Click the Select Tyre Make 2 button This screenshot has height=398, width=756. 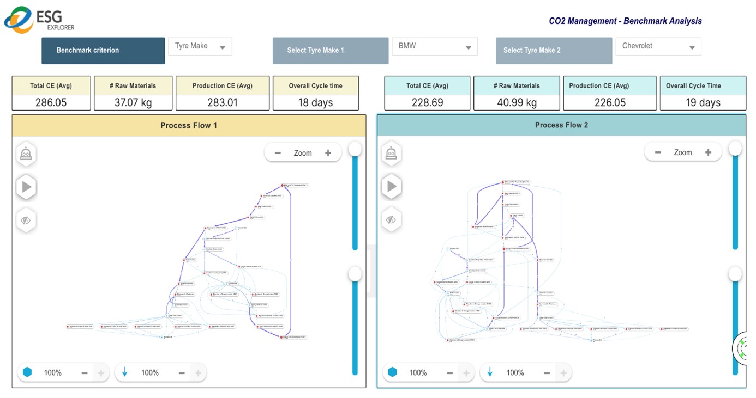click(x=554, y=51)
